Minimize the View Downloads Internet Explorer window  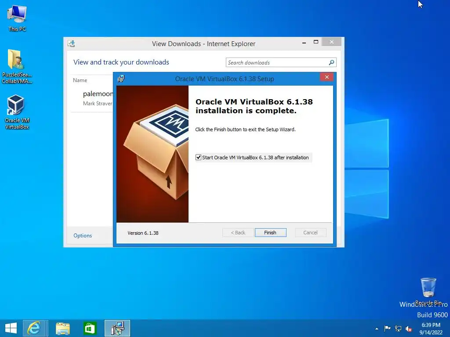pos(304,43)
